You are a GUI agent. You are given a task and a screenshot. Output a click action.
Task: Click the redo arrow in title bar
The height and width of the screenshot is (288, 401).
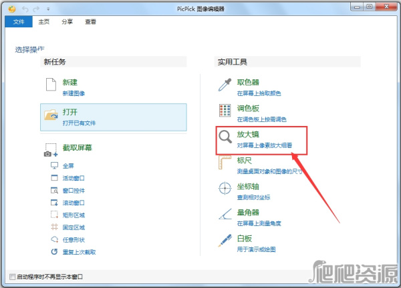36,9
